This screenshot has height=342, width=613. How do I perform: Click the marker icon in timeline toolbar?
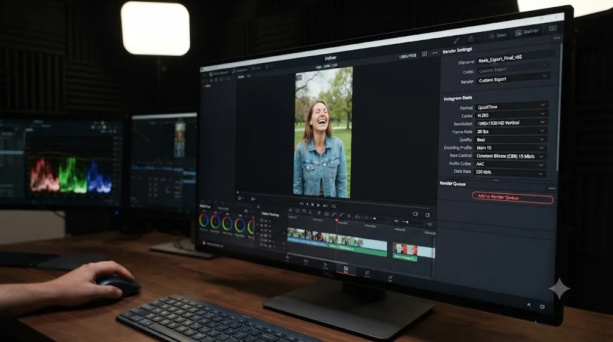(x=349, y=216)
